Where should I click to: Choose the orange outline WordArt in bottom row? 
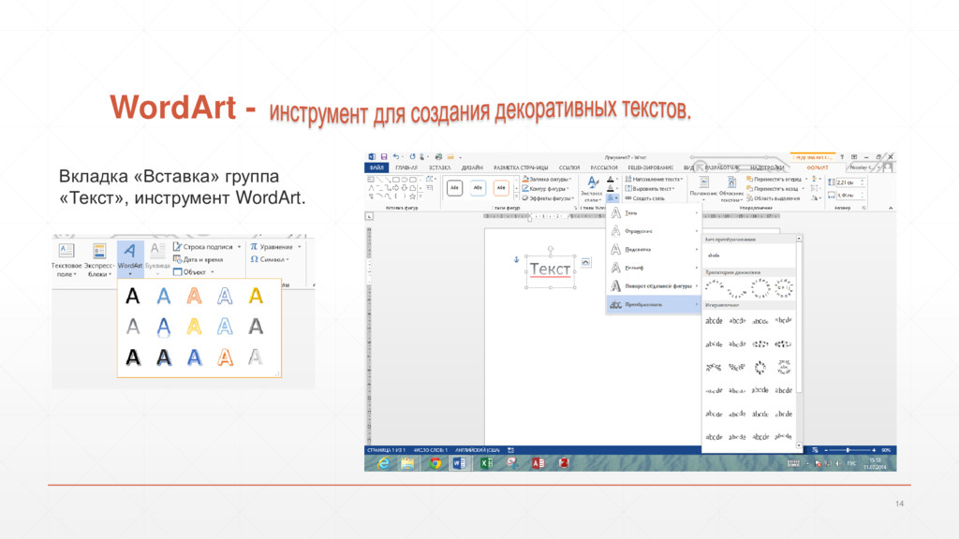(x=225, y=357)
